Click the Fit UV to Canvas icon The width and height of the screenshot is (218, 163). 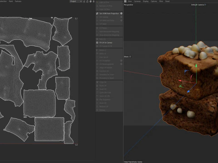pos(97,43)
